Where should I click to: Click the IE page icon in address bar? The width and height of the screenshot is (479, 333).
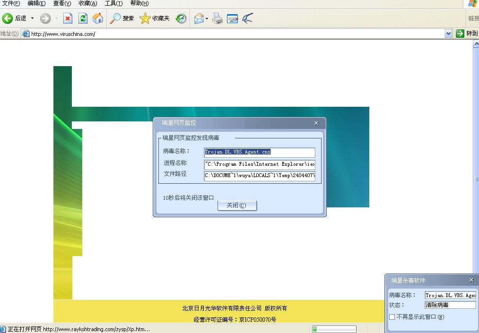pos(26,34)
